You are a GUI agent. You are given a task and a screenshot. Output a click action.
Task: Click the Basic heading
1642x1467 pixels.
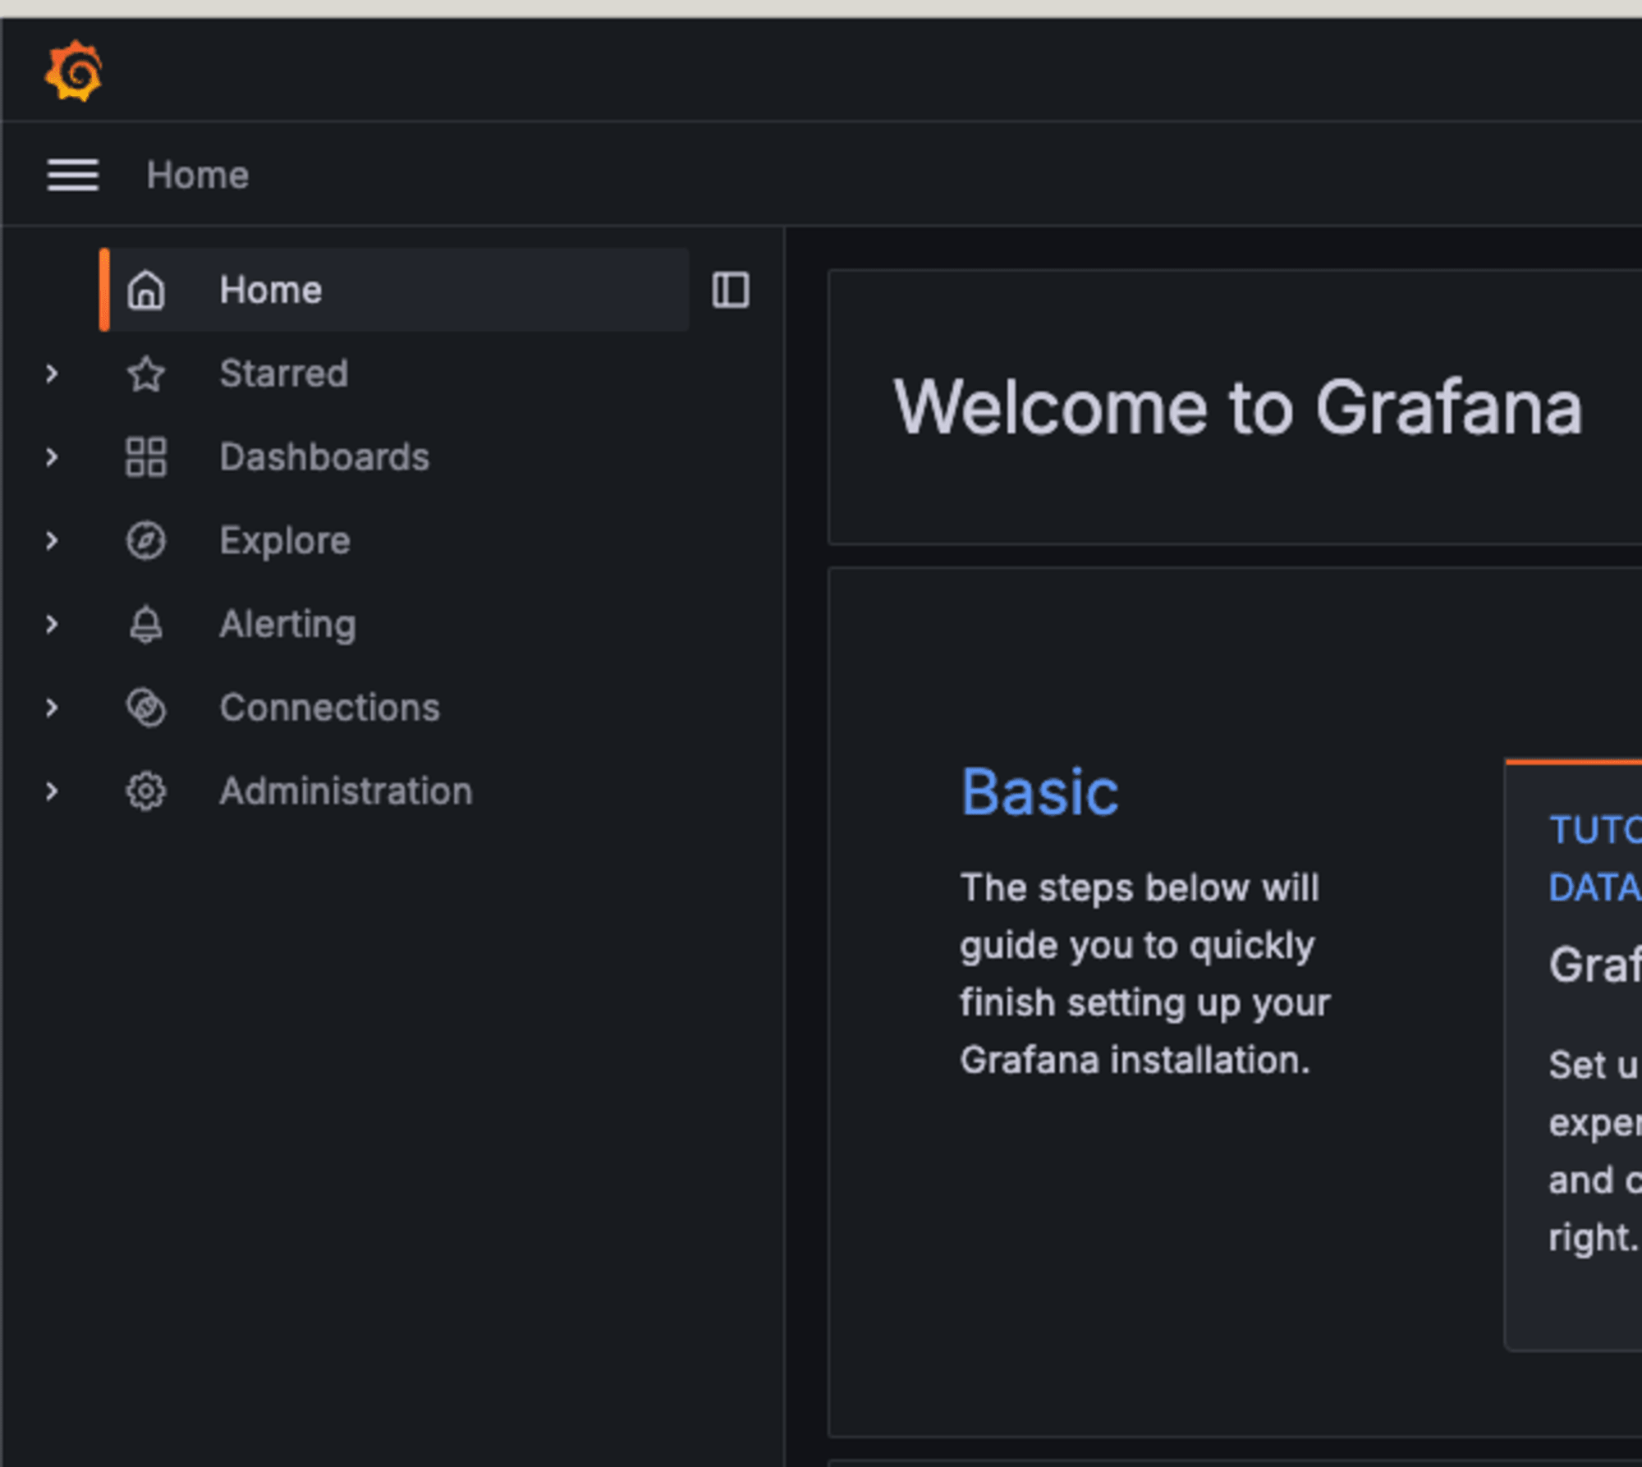coord(1039,792)
